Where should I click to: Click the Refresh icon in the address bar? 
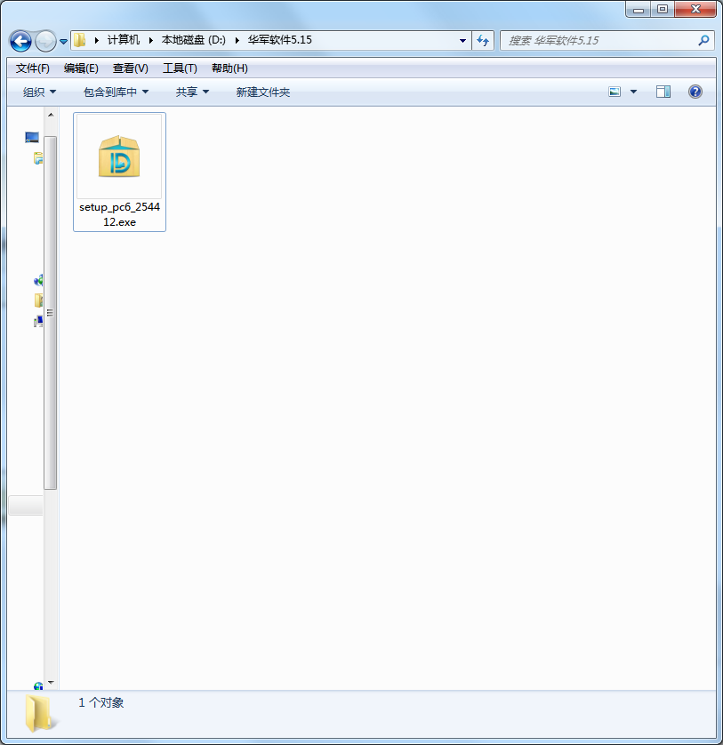[x=482, y=40]
